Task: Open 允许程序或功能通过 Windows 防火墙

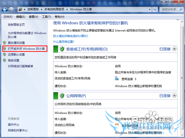Action: point(27,35)
